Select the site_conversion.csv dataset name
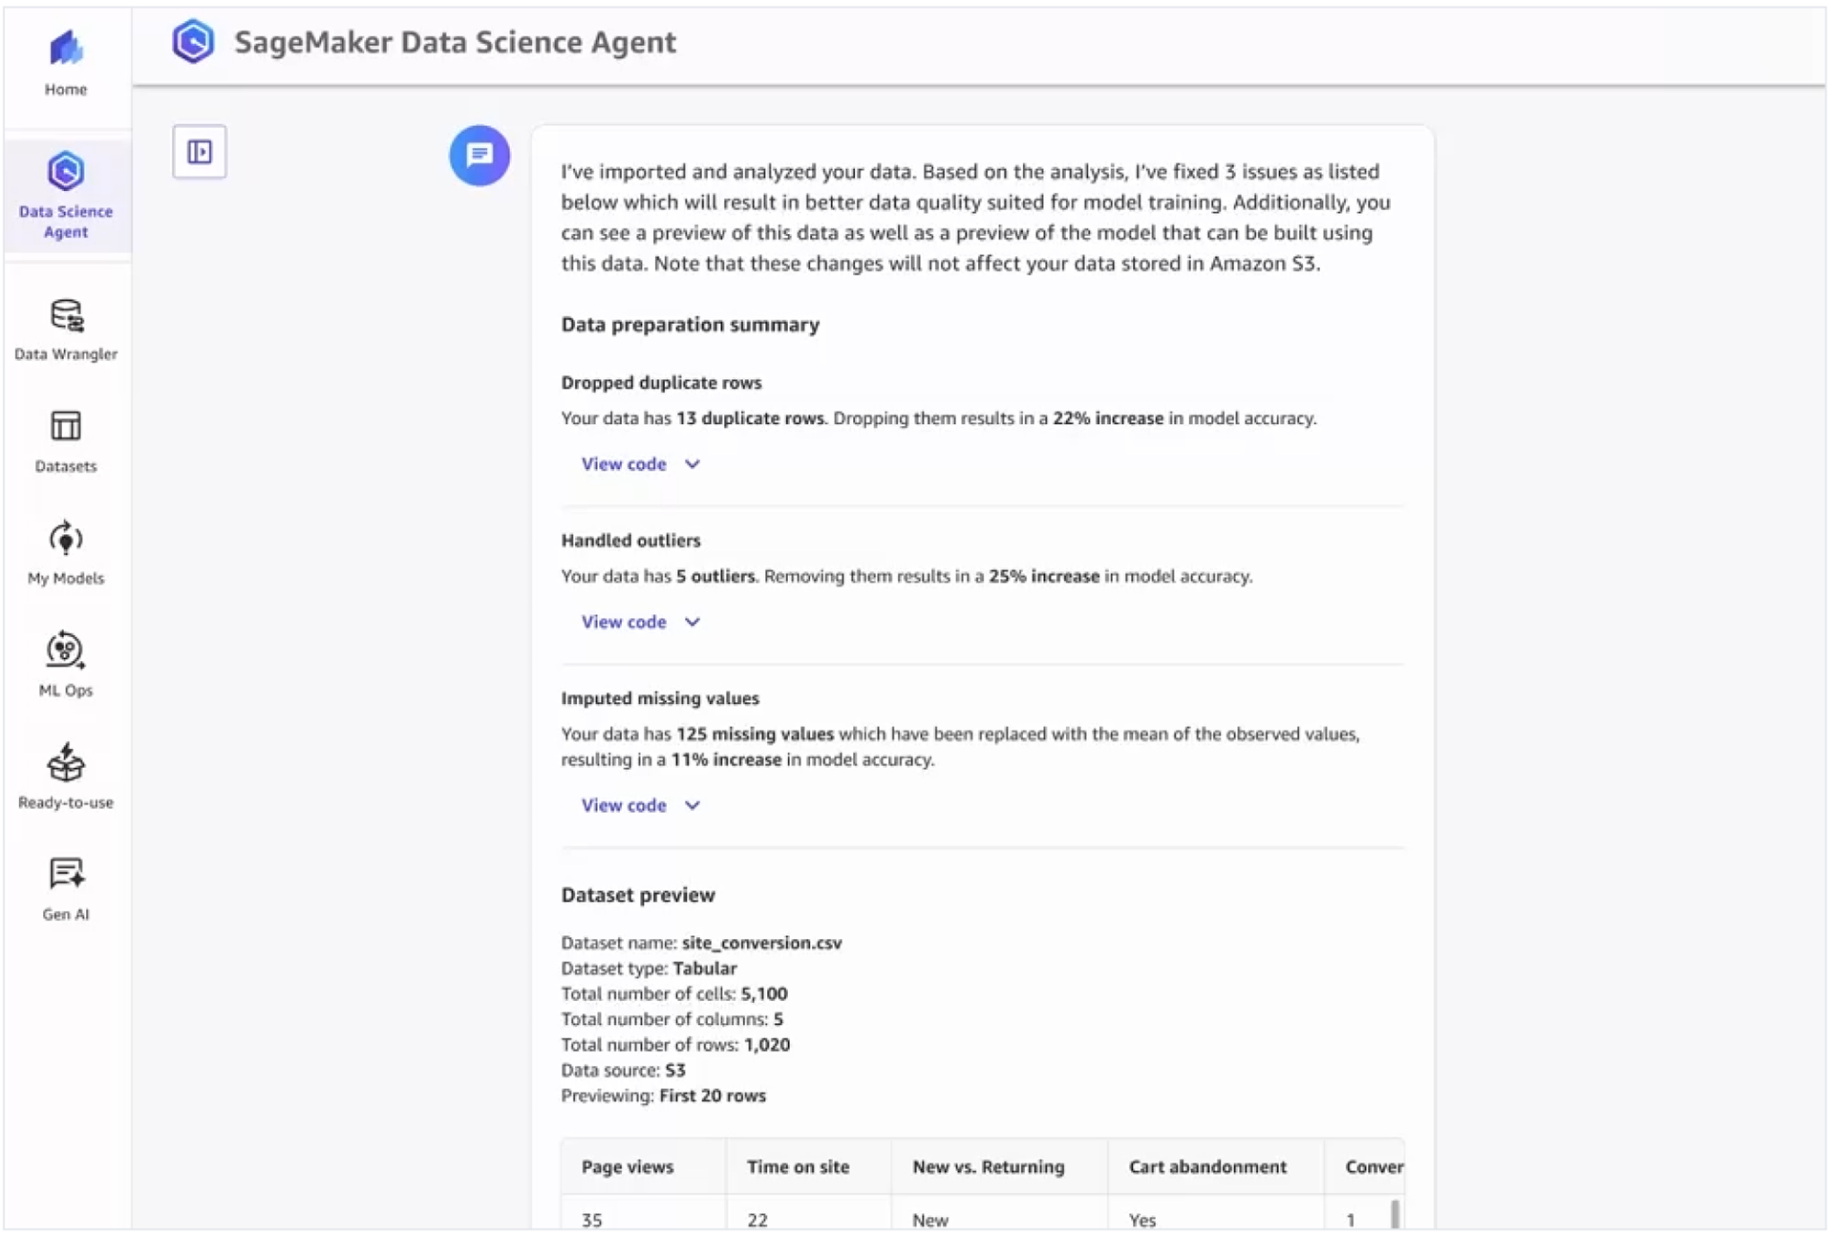 [x=761, y=943]
